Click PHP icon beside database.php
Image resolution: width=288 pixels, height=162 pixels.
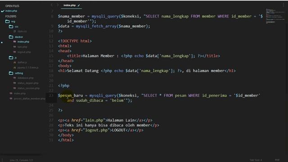click(14, 78)
